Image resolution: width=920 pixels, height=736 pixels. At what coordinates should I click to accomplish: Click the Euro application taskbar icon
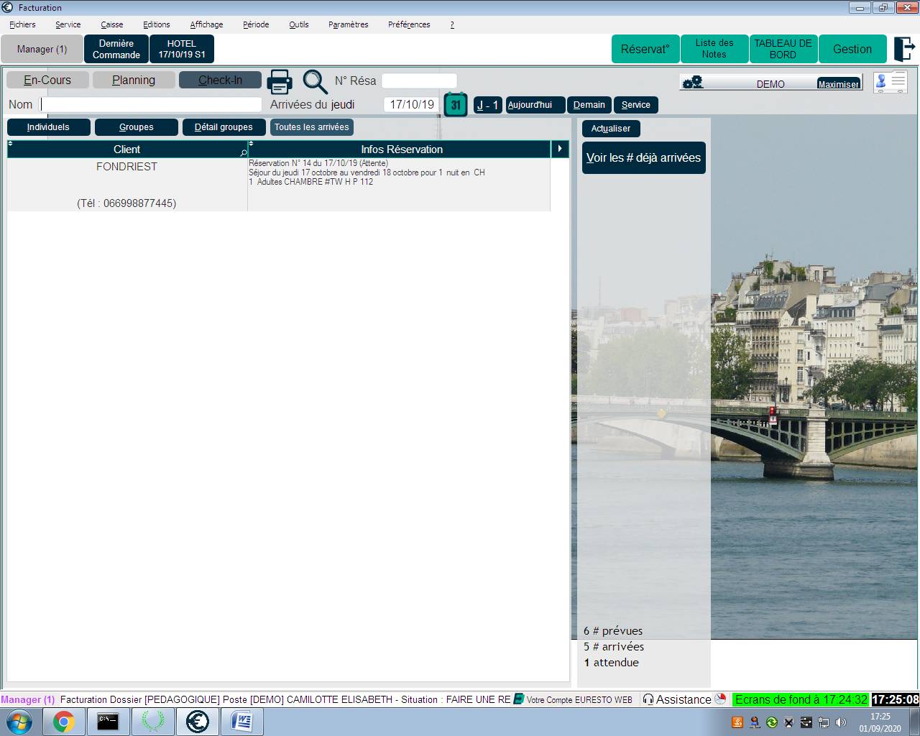197,721
